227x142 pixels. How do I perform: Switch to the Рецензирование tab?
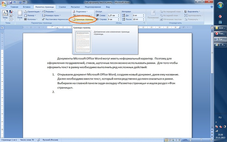(93, 7)
